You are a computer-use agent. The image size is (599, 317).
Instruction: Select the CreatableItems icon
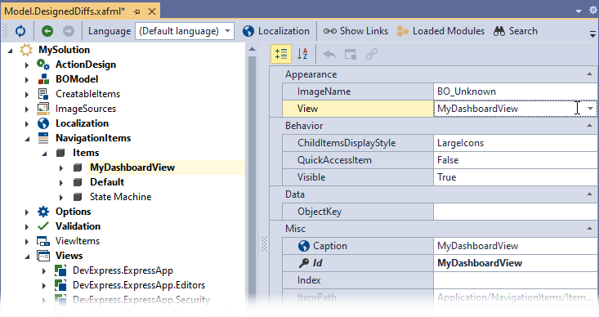click(43, 94)
